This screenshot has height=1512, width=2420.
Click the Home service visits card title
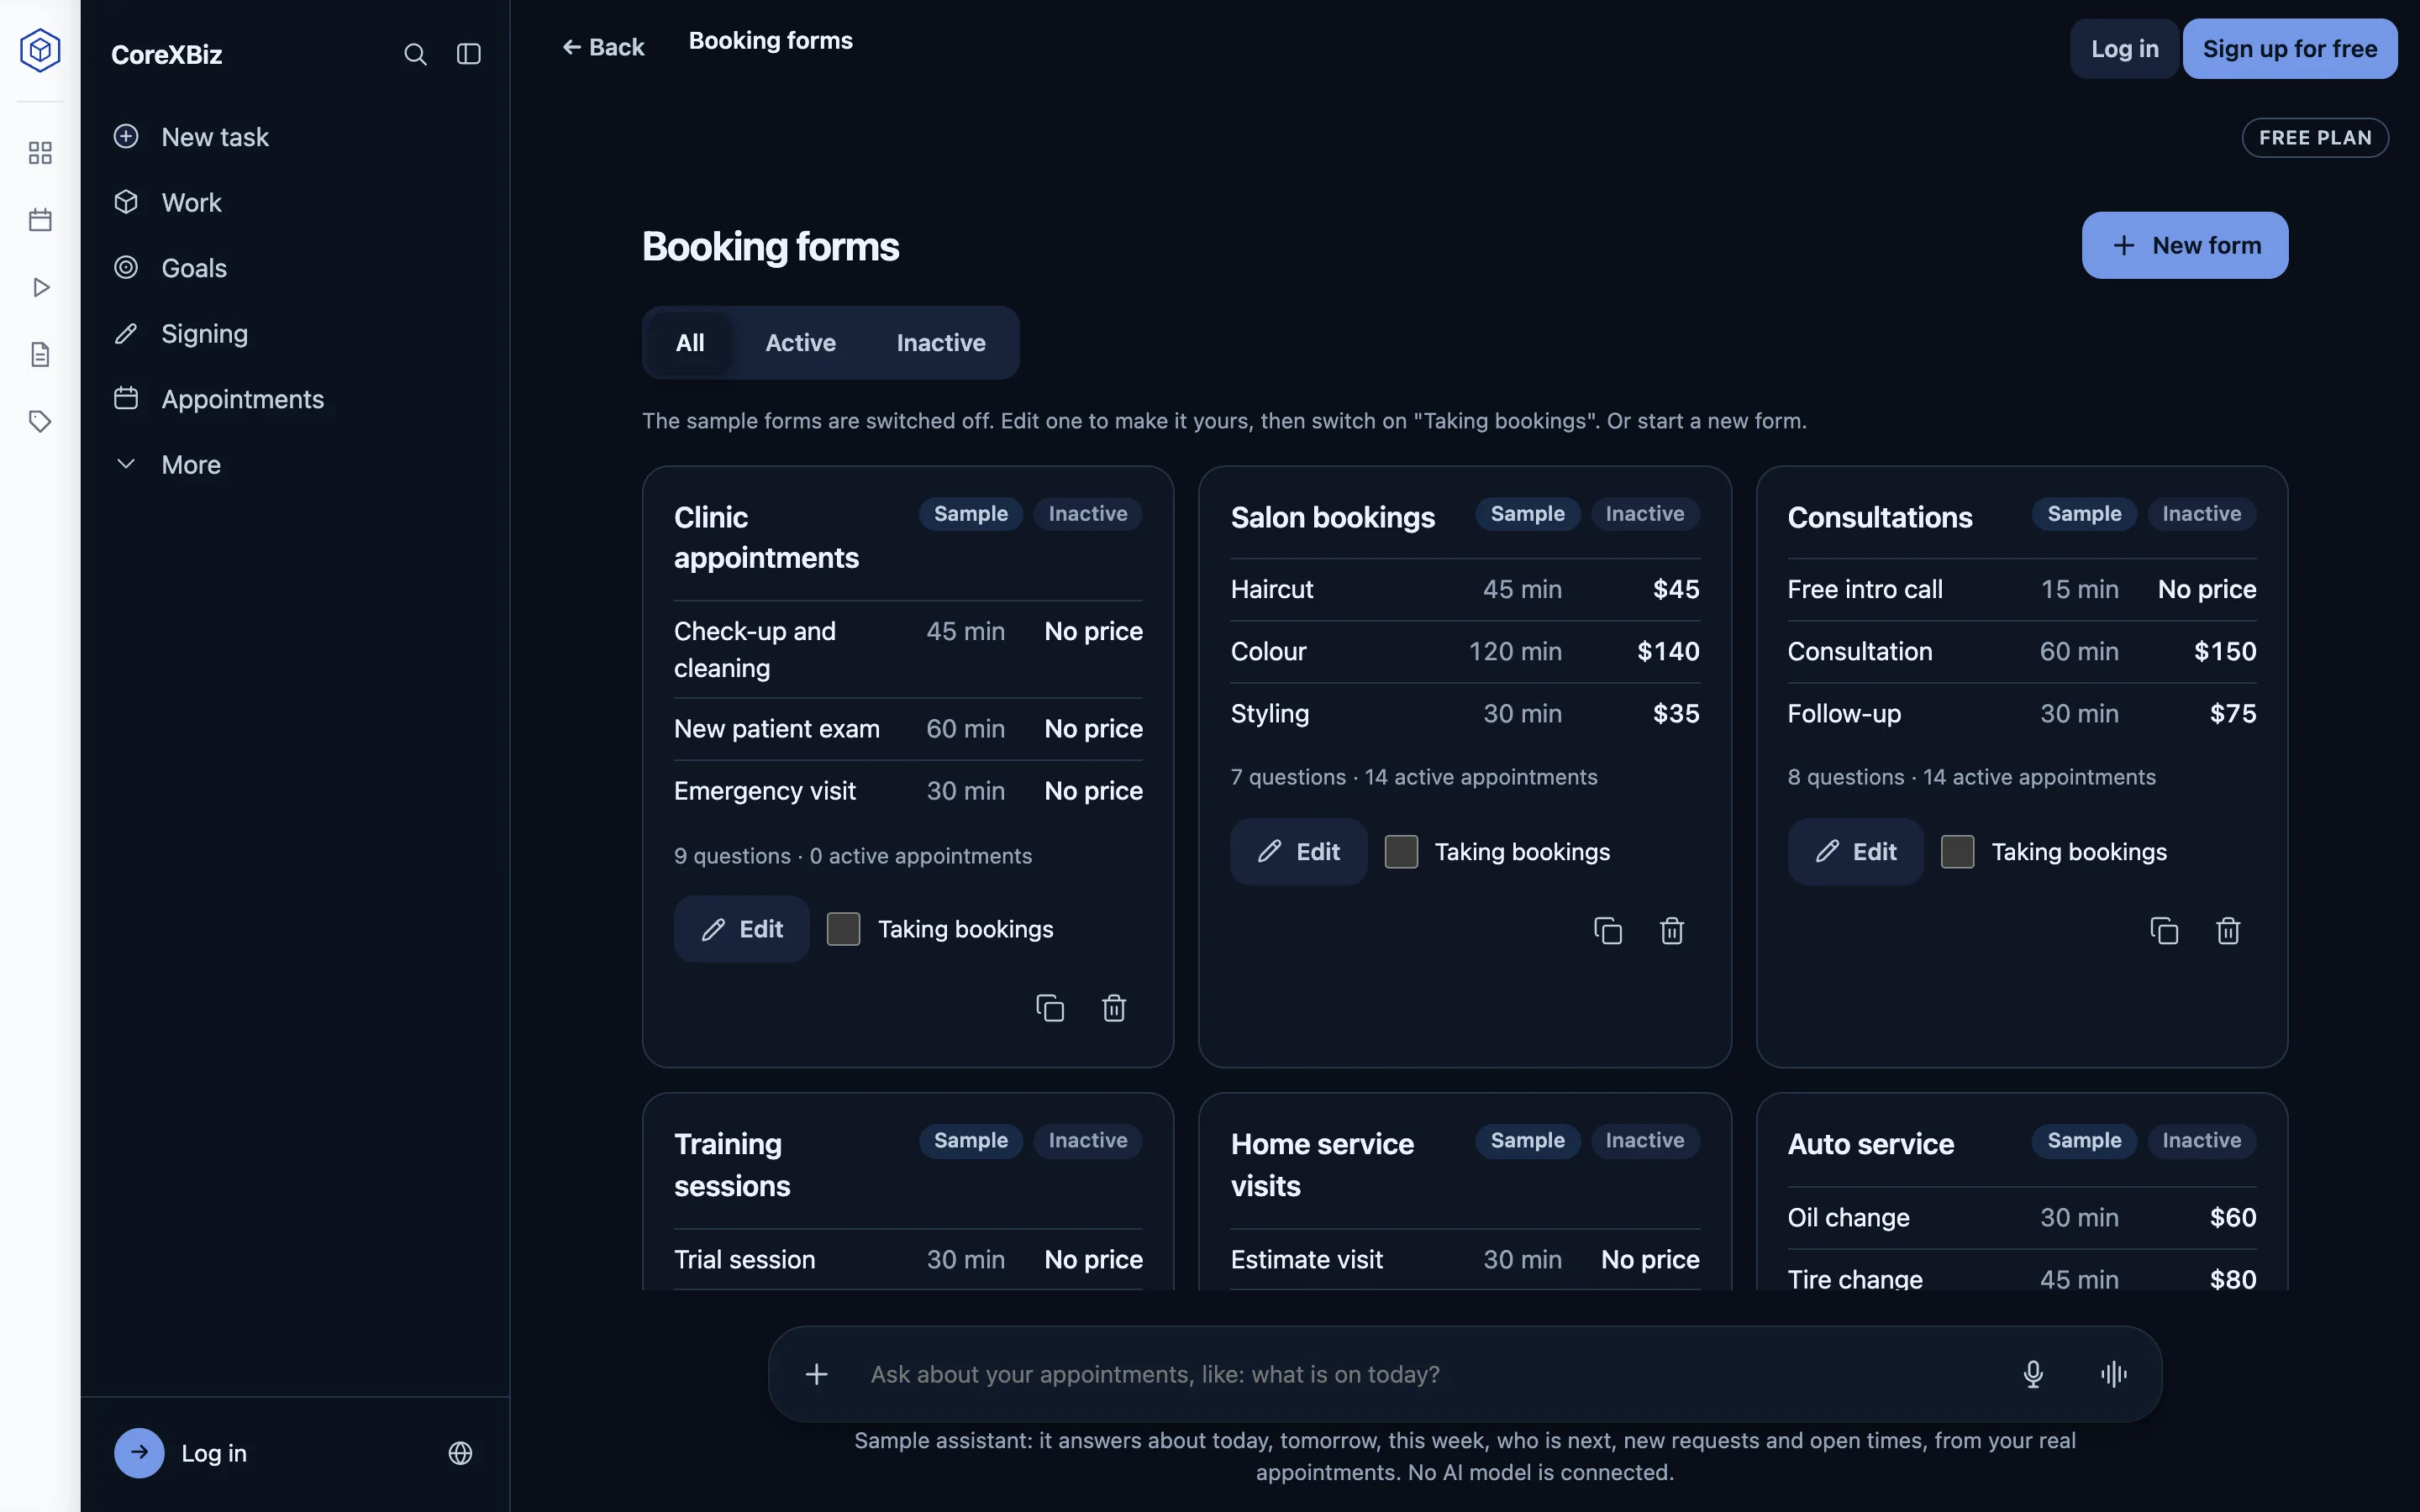click(1322, 1165)
